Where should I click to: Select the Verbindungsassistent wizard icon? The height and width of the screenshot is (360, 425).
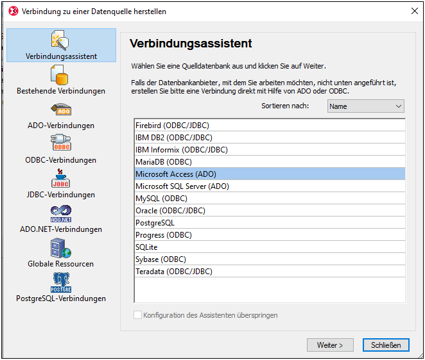click(60, 40)
